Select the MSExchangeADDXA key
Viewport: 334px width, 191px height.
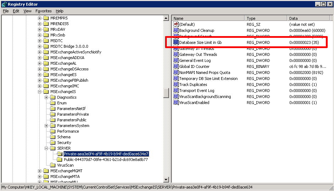click(x=67, y=58)
